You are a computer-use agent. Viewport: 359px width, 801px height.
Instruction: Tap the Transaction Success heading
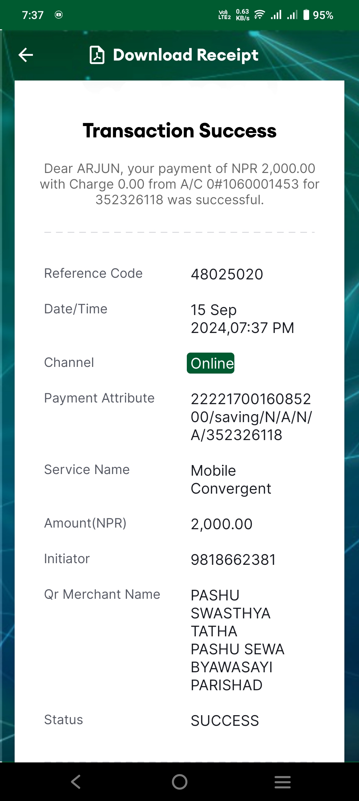pos(179,130)
